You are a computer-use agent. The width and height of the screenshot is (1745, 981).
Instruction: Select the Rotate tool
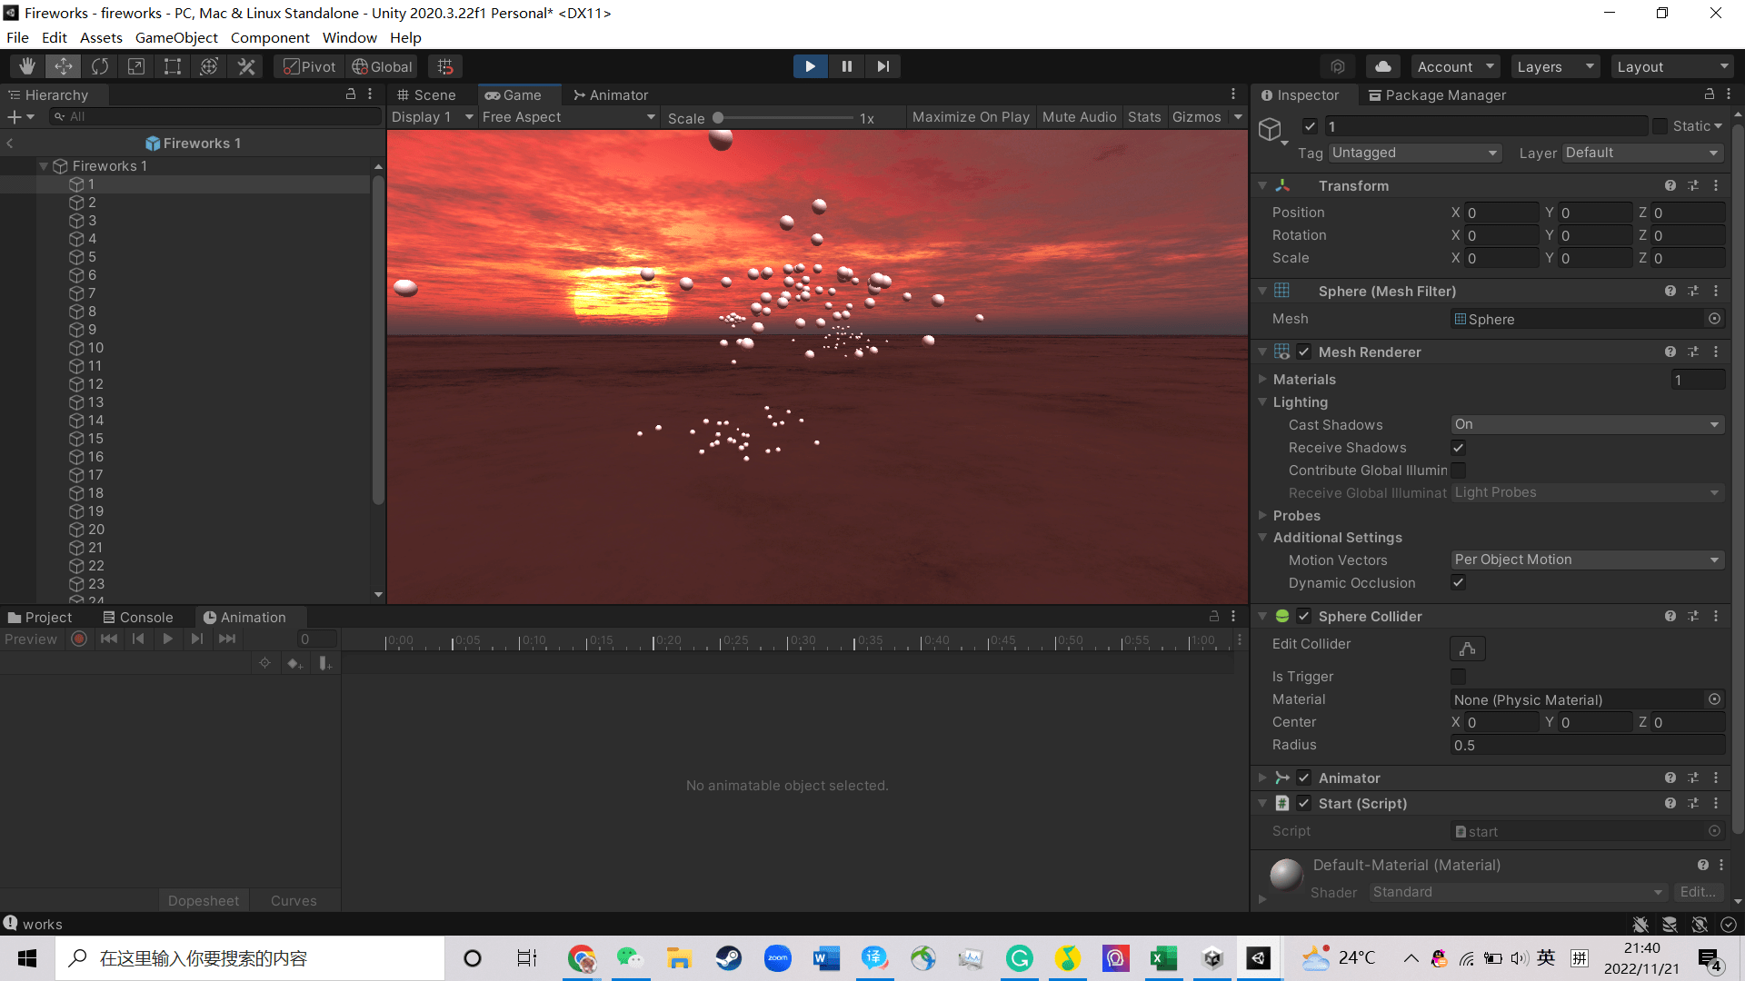99,65
